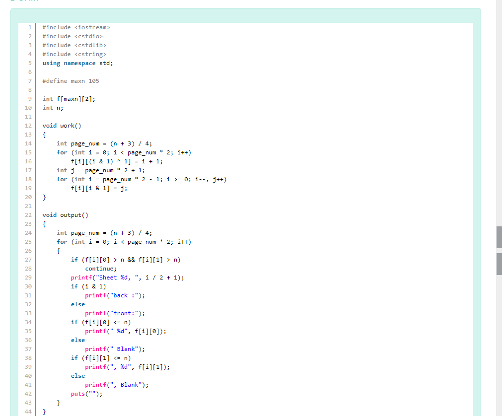Image resolution: width=502 pixels, height=416 pixels.
Task: Click 'if (f[i][0] <= n)' line
Action: pos(101,323)
